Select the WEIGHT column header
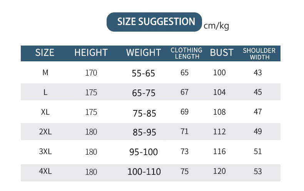 click(144, 53)
